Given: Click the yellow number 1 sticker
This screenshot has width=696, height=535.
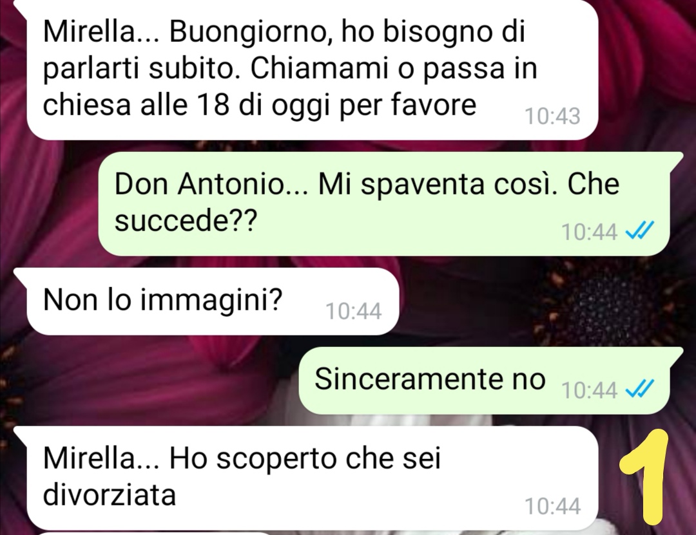Looking at the screenshot, I should pos(644,477).
